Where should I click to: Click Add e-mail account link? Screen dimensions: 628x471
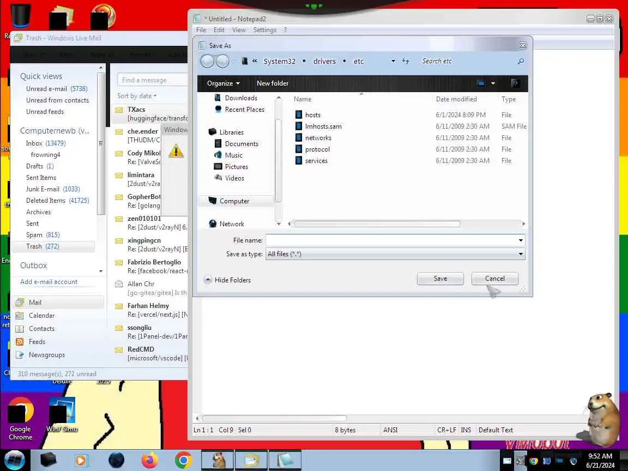pyautogui.click(x=49, y=282)
